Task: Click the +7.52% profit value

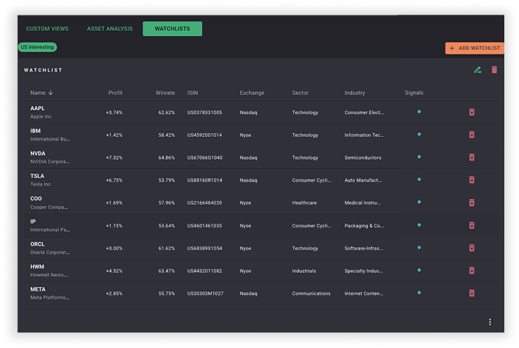Action: [x=114, y=157]
